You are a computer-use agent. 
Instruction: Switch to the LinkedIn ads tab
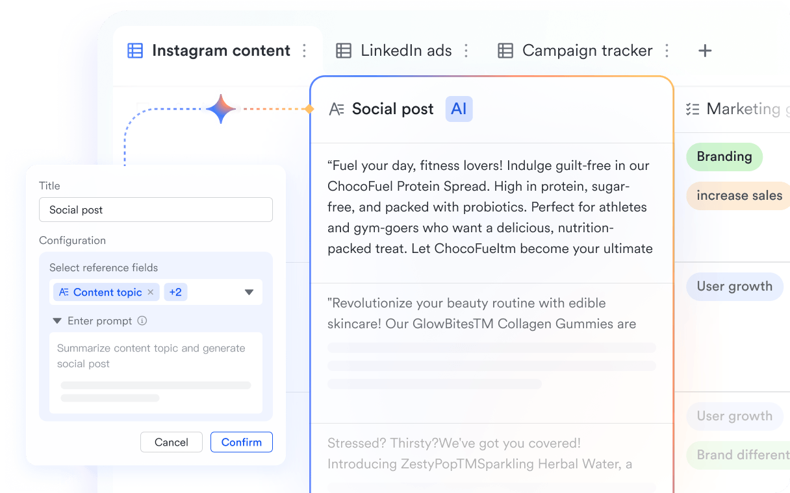[x=406, y=51]
